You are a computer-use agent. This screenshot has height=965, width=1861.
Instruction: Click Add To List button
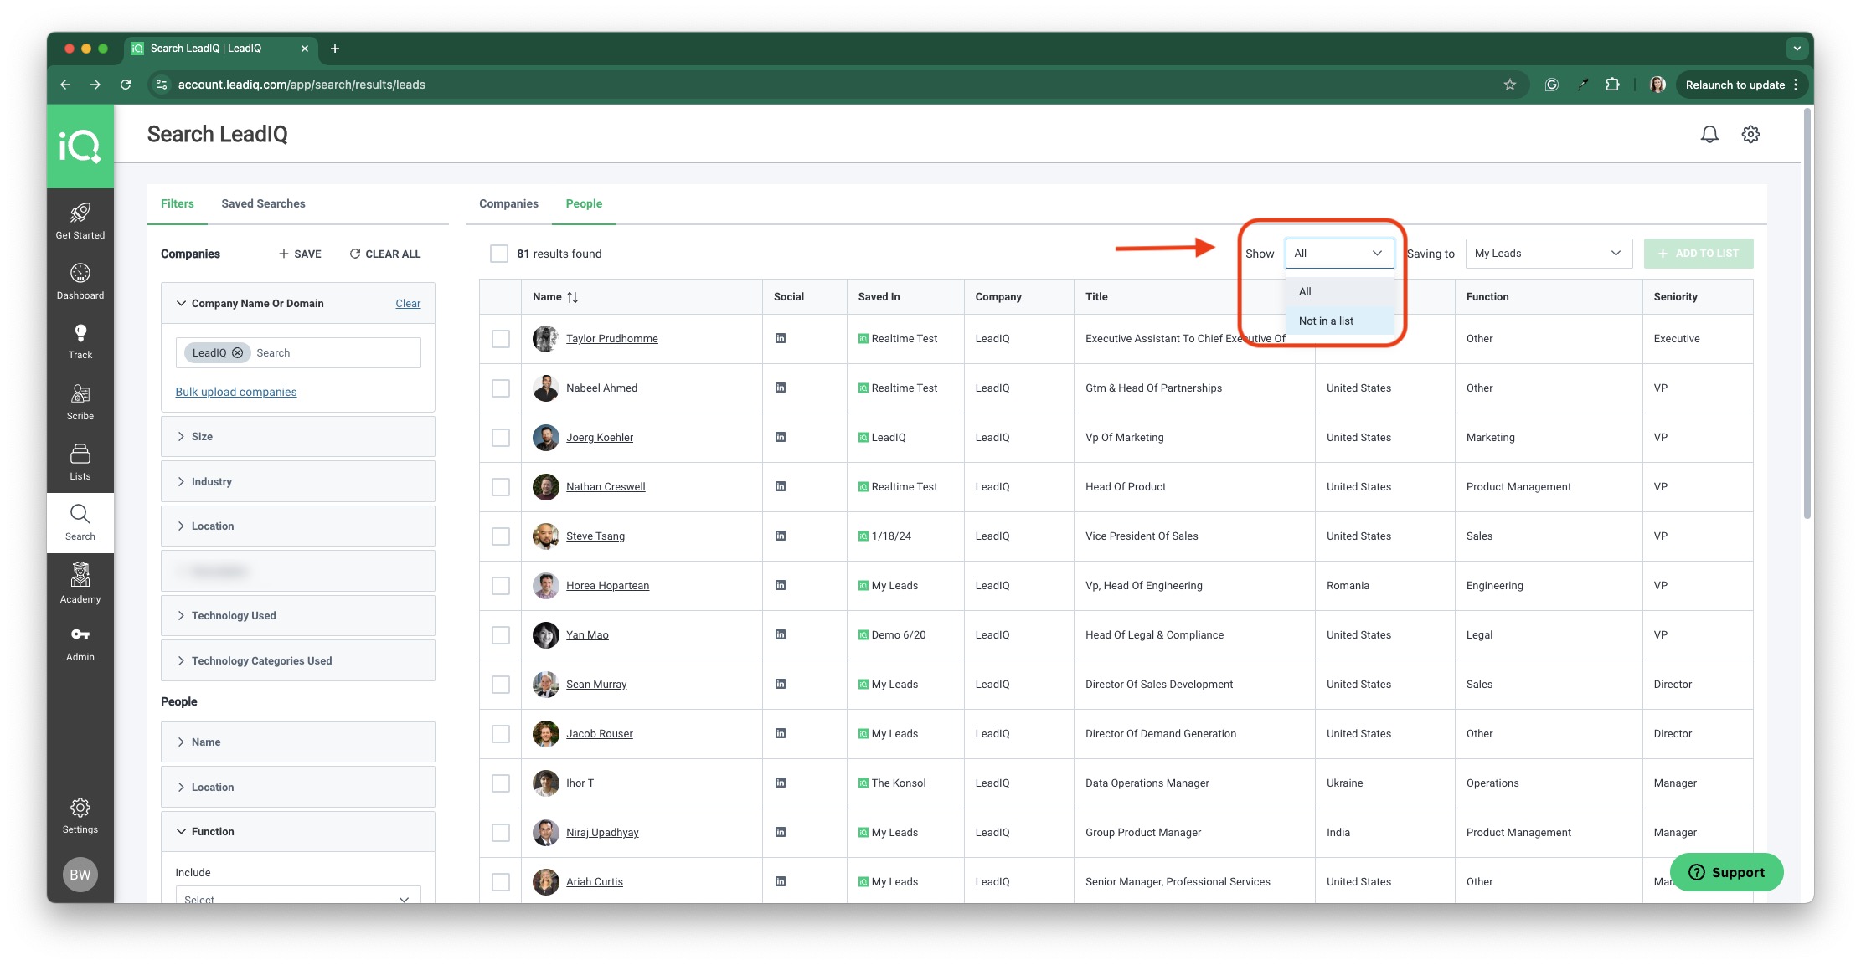[x=1699, y=254]
